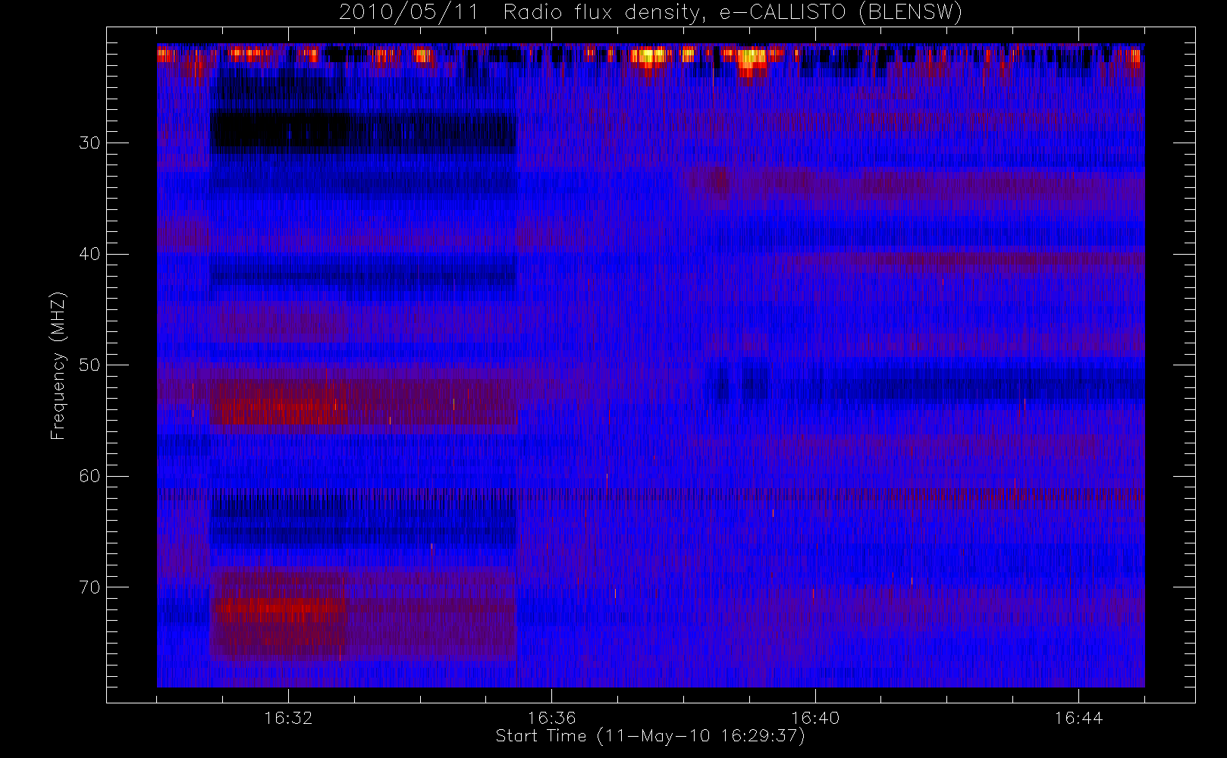Click the 16:36 time tick label
Image resolution: width=1227 pixels, height=758 pixels.
[x=551, y=718]
